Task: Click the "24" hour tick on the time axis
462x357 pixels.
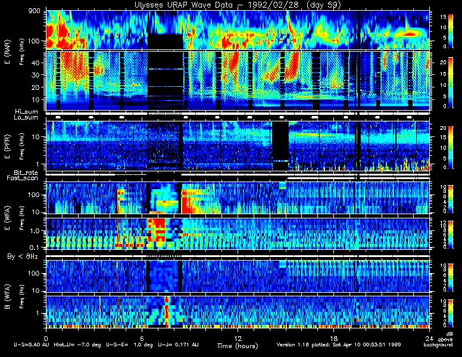Action: pos(429,338)
